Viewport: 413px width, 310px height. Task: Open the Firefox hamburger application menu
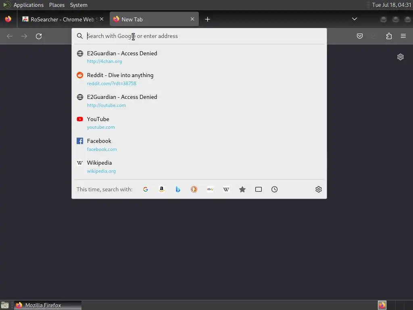pos(403,36)
